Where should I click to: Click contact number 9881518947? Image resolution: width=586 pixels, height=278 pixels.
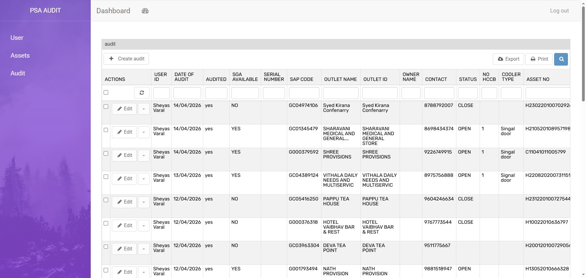click(438, 269)
